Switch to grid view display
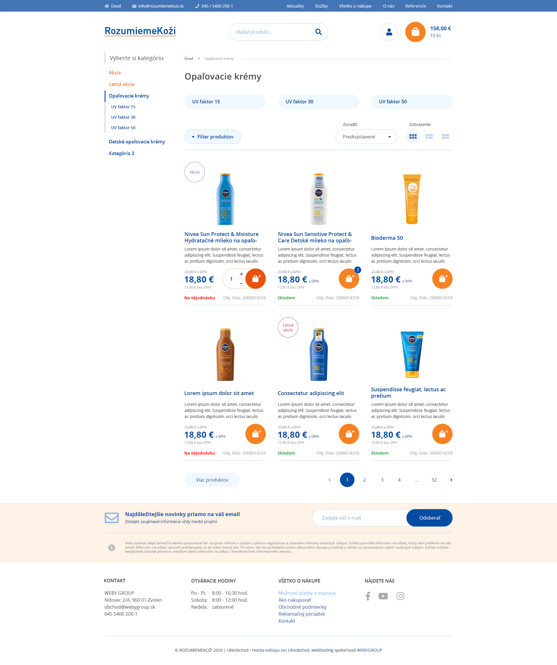This screenshot has width=557, height=665. [x=413, y=136]
